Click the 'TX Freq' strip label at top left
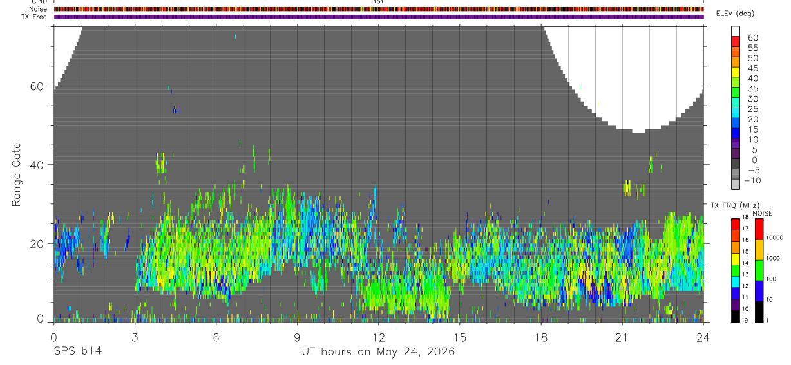This screenshot has width=791, height=365. coord(35,17)
